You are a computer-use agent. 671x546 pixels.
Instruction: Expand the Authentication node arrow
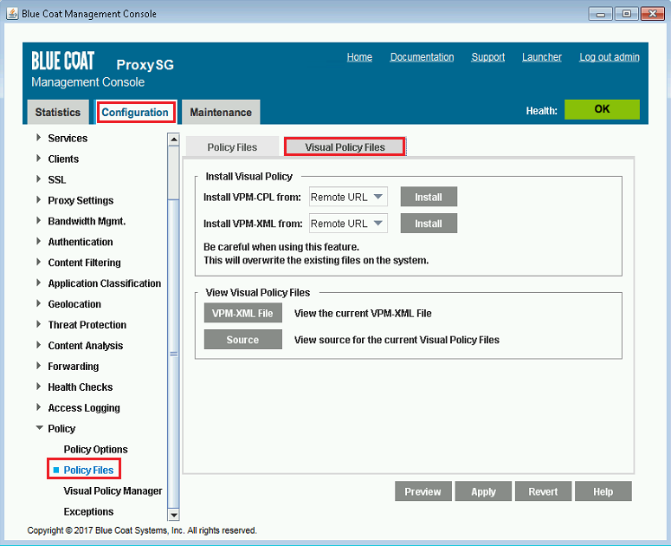38,242
